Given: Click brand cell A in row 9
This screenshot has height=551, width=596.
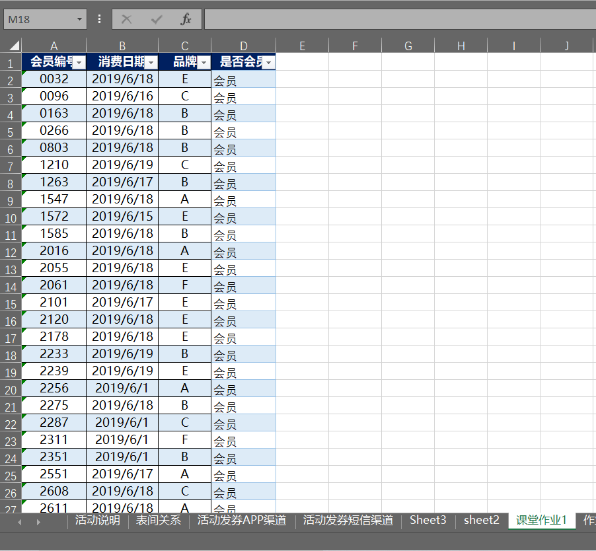Looking at the screenshot, I should [x=185, y=199].
